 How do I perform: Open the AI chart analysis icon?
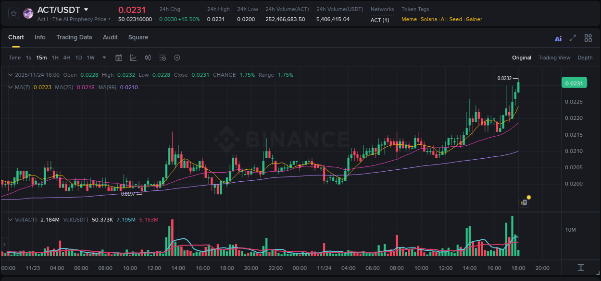558,38
